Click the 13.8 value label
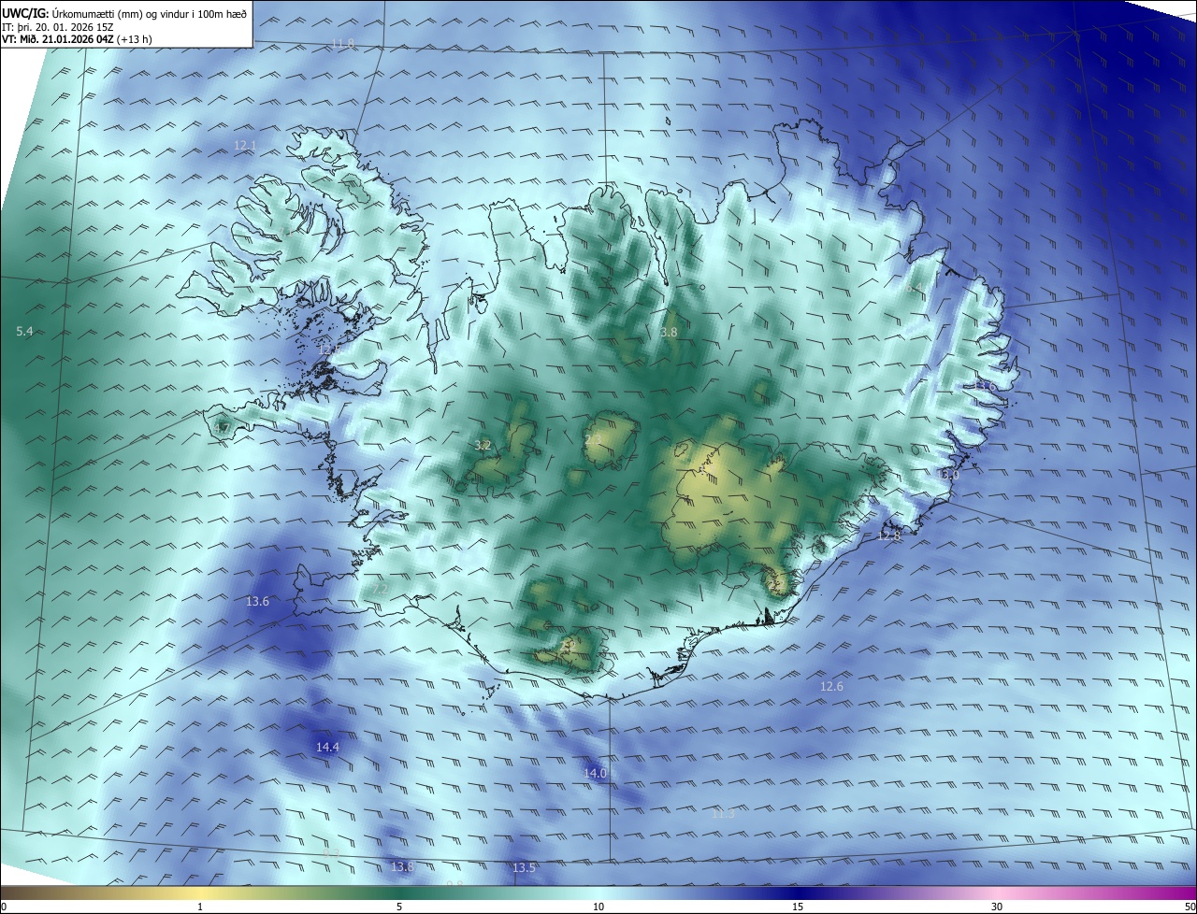The image size is (1197, 914). [402, 867]
